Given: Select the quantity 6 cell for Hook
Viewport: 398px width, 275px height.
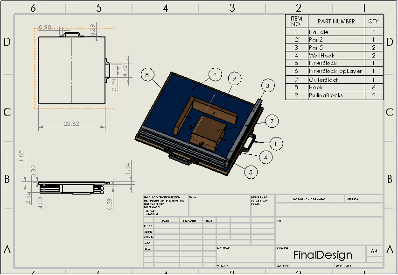Looking at the screenshot, I should pos(374,87).
